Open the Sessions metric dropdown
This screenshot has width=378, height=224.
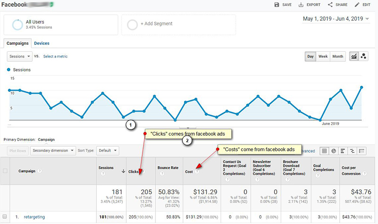click(x=20, y=56)
